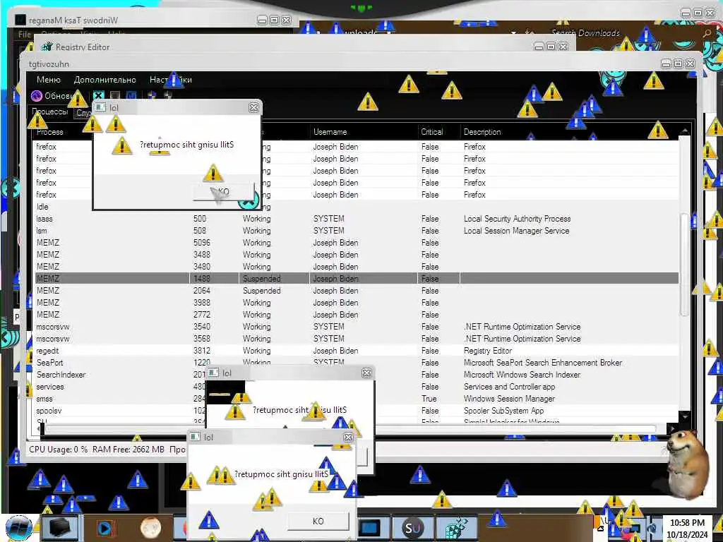Click the purple Обновить refresh icon
Image resolution: width=723 pixels, height=542 pixels.
click(37, 95)
